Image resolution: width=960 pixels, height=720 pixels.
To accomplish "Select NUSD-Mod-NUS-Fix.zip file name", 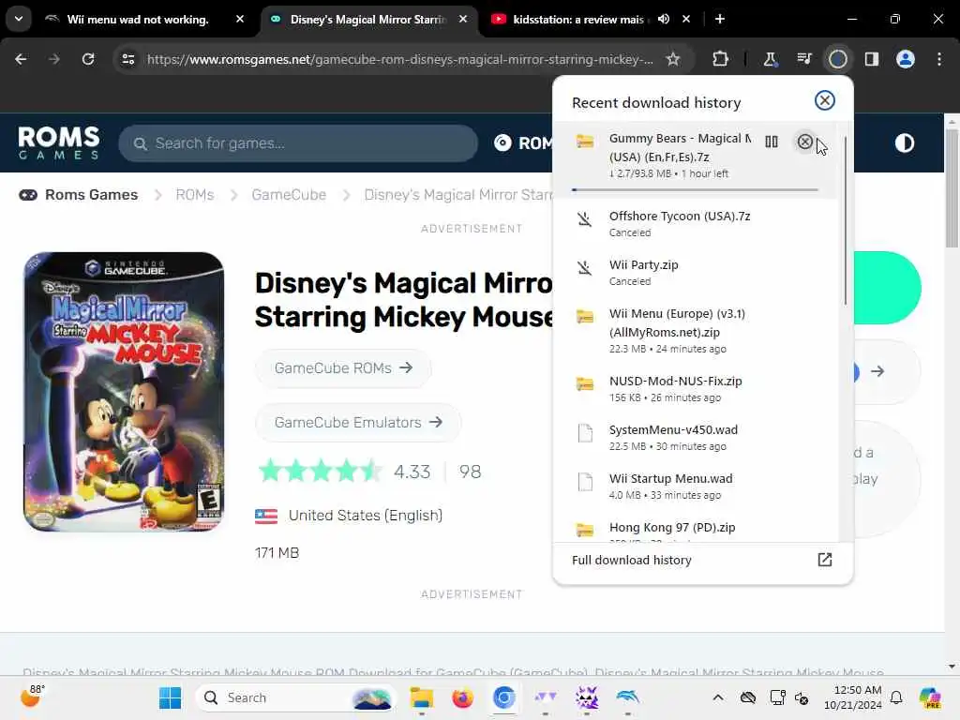I will [x=675, y=381].
